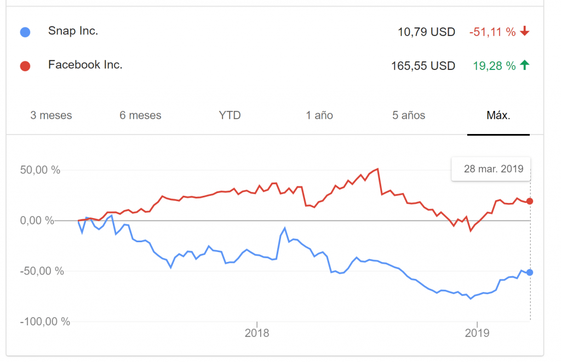The height and width of the screenshot is (362, 561).
Task: Switch to the 5 años tab
Action: coord(409,115)
